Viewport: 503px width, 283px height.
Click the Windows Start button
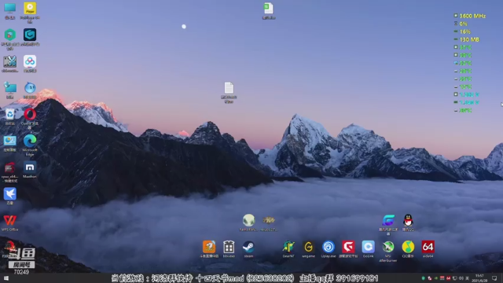coord(6,278)
